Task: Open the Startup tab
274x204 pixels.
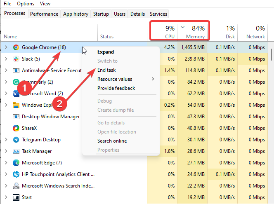Action: (x=101, y=14)
